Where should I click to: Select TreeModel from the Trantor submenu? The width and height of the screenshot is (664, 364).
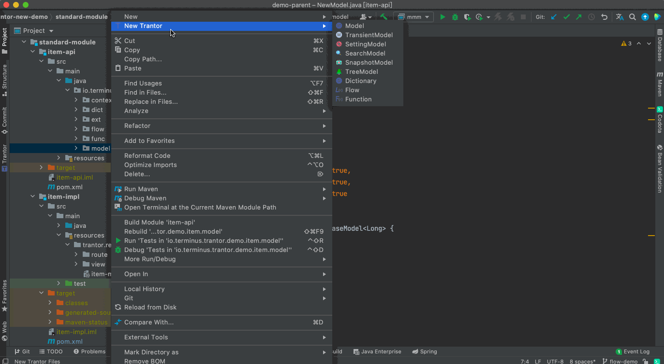coord(361,71)
